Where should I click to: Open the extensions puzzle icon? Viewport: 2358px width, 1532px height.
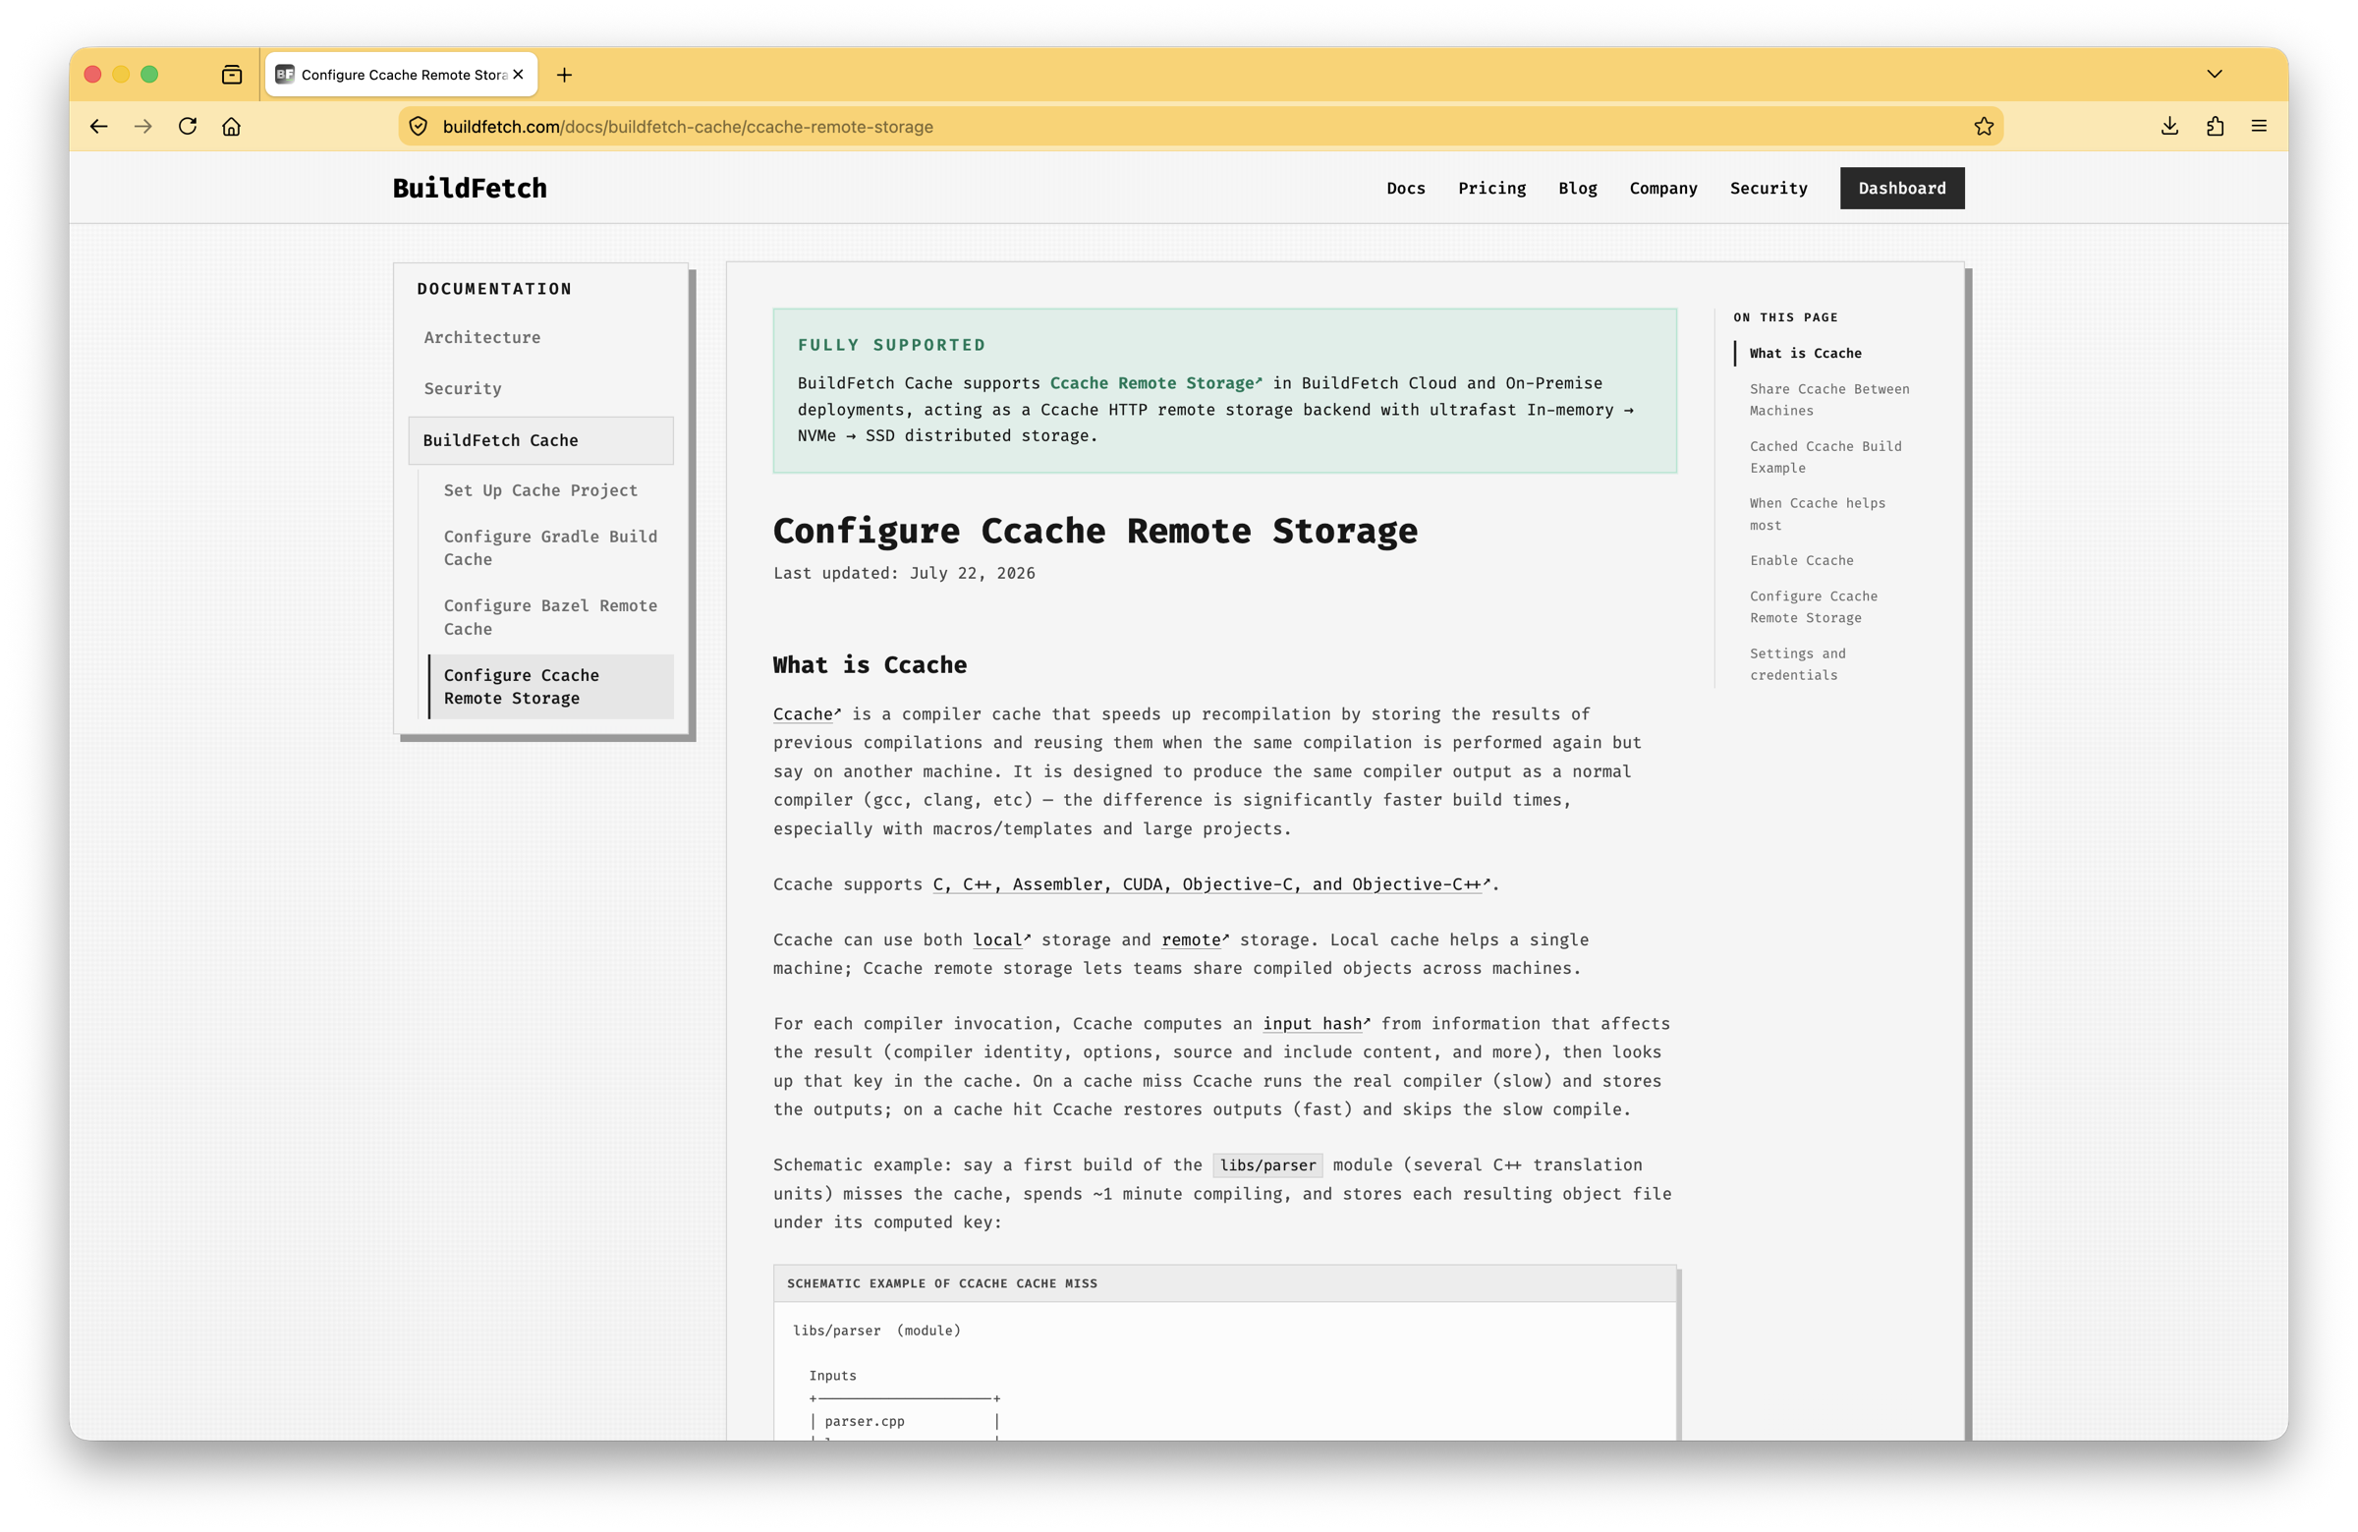tap(2215, 126)
